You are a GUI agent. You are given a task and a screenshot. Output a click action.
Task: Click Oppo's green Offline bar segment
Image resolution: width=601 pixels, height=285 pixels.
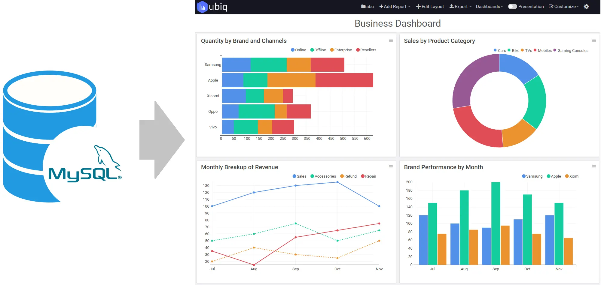pyautogui.click(x=257, y=111)
